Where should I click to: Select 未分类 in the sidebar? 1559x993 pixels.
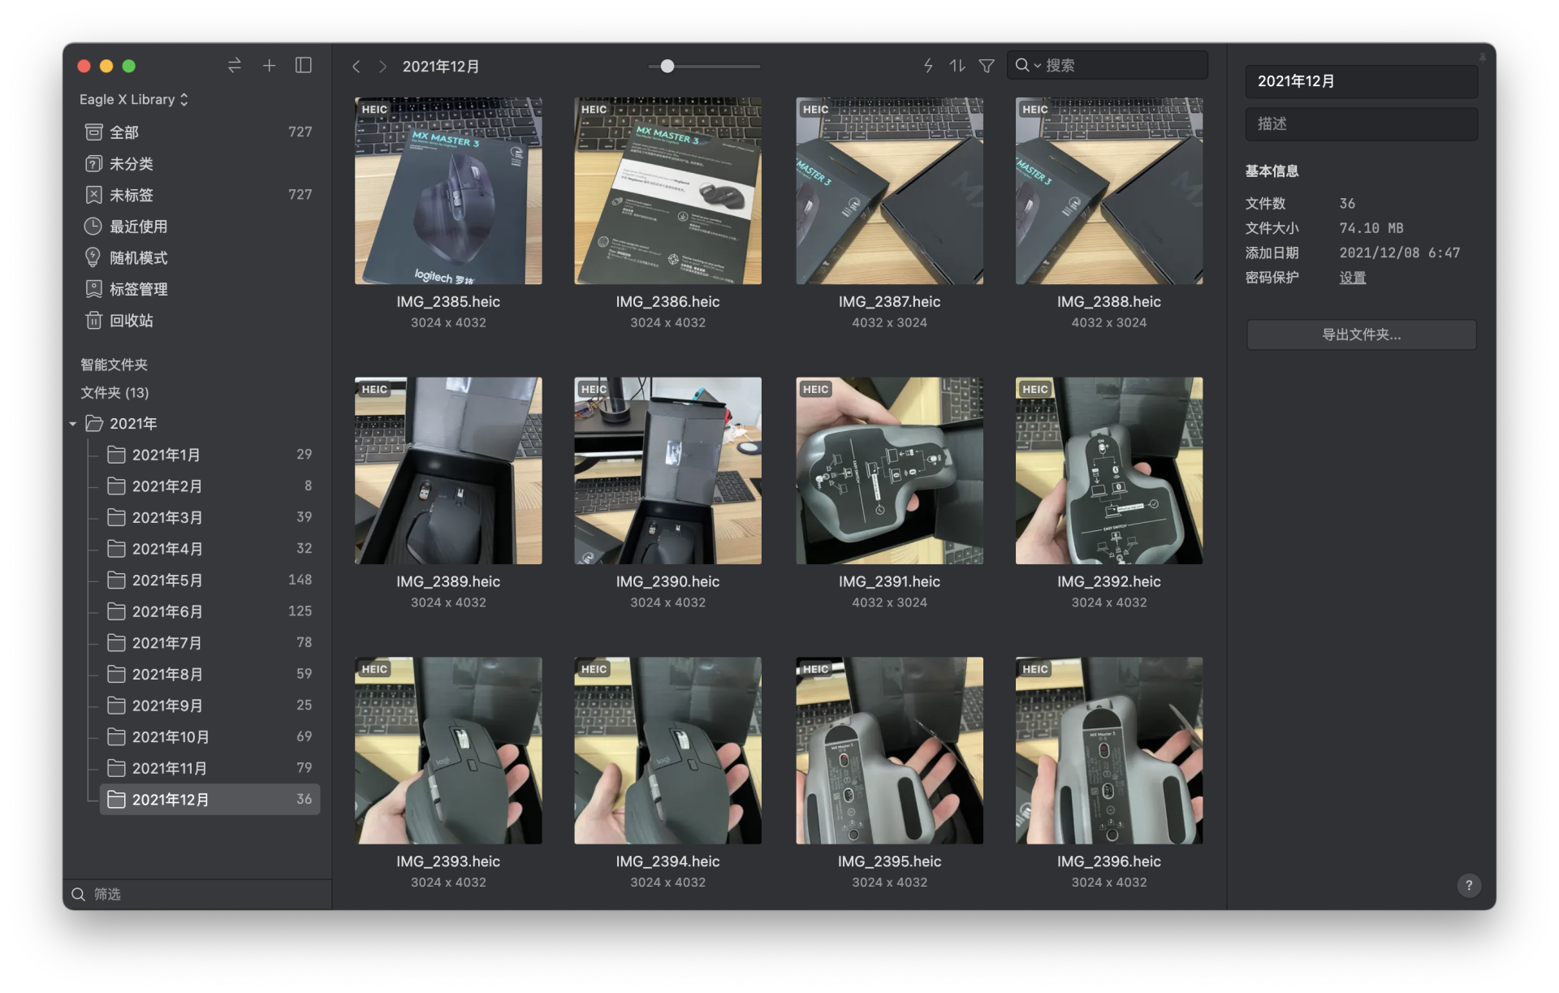tap(197, 163)
